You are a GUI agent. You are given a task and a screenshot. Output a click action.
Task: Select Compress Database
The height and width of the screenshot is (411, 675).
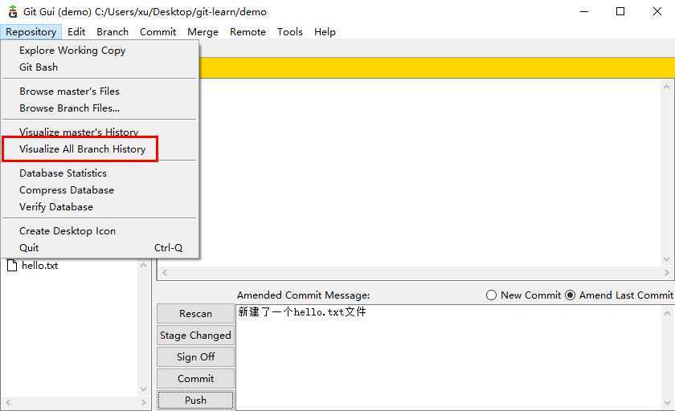100,189
